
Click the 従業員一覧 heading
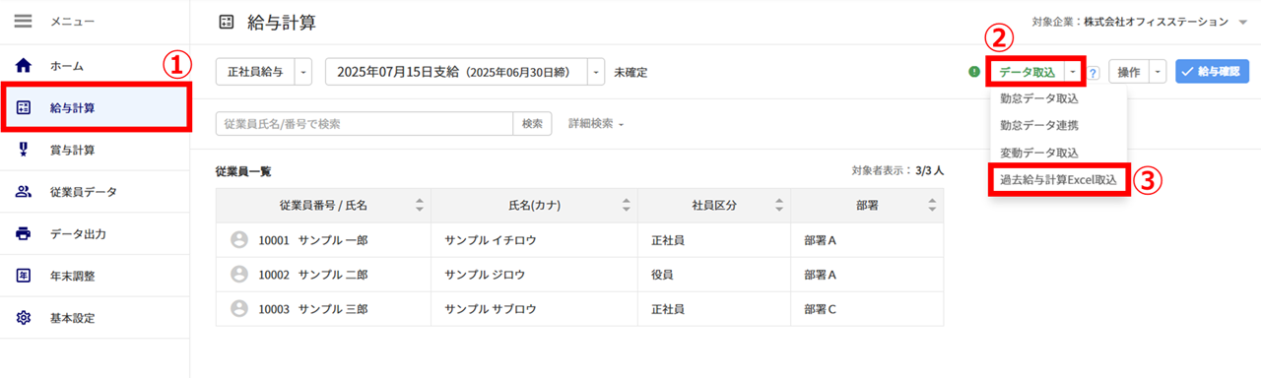pos(243,171)
